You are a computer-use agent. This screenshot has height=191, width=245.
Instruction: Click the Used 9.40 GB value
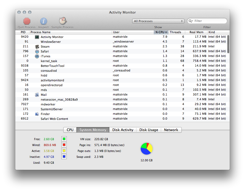pos(49,163)
